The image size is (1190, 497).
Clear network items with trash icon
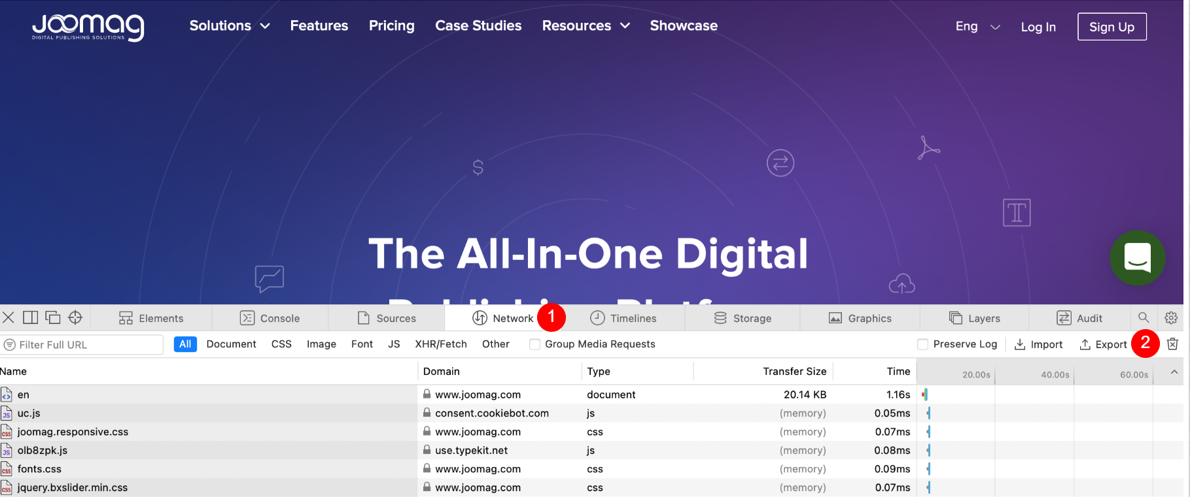coord(1172,344)
